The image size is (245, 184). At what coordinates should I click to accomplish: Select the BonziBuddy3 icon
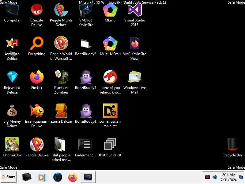tap(86, 77)
